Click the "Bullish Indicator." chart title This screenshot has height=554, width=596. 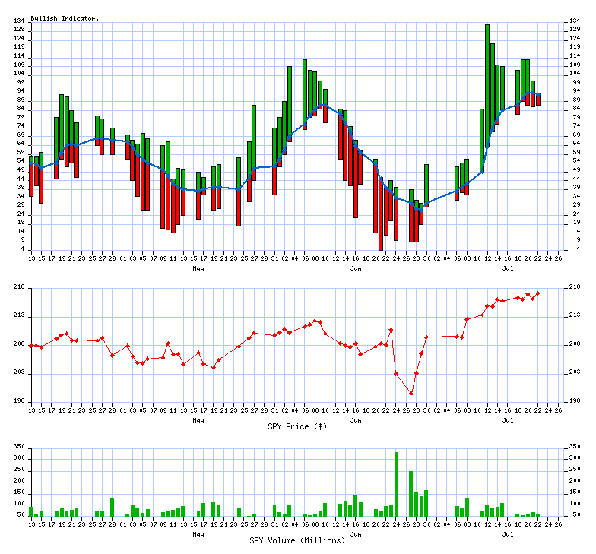[x=65, y=17]
